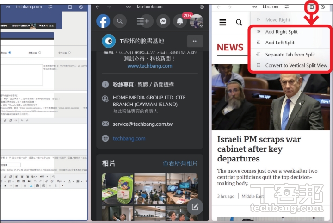Open cartoon backpack photo thumbnail on Facebook
333x223 pixels.
[x=117, y=189]
